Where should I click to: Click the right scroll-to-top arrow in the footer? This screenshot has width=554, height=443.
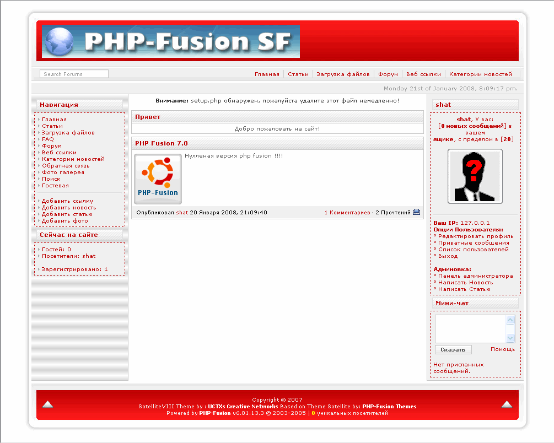(507, 404)
